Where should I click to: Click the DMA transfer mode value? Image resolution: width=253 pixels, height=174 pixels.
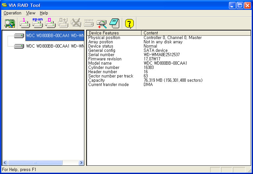pos(148,85)
